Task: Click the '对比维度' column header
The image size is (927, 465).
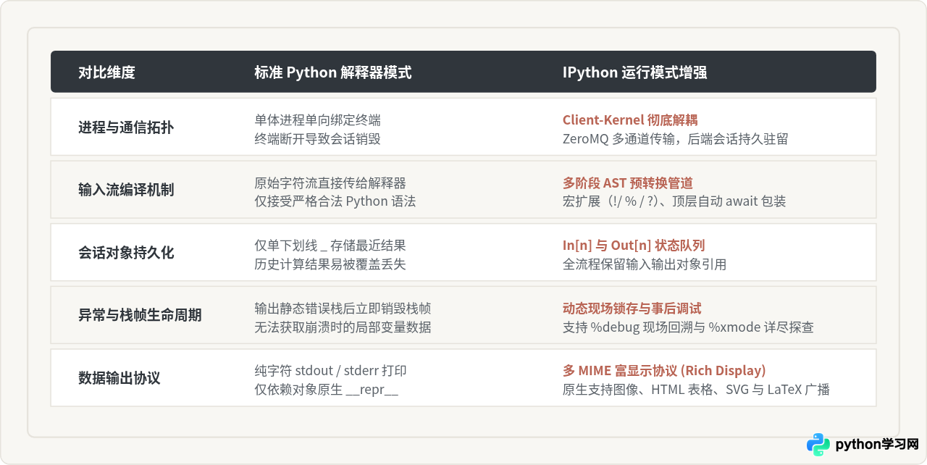Action: [106, 72]
